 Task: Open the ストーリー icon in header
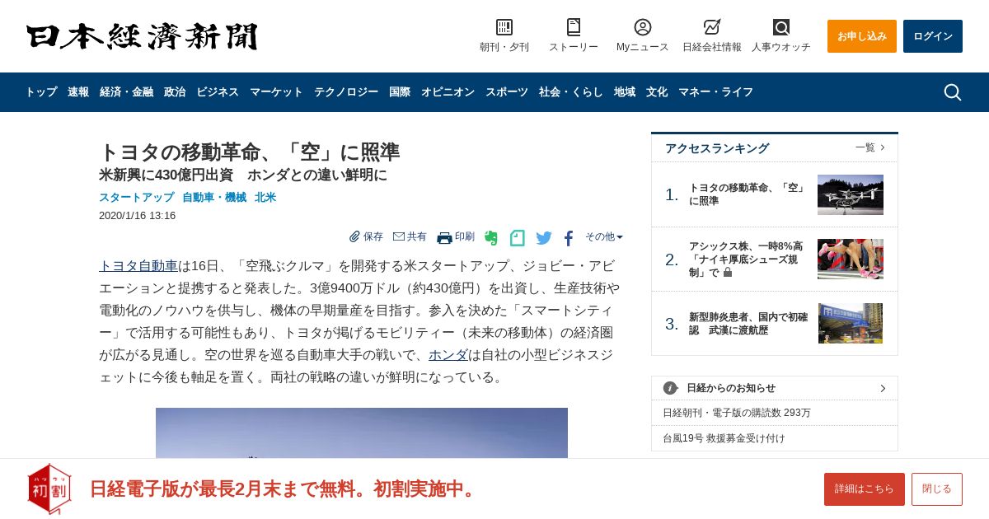(574, 27)
